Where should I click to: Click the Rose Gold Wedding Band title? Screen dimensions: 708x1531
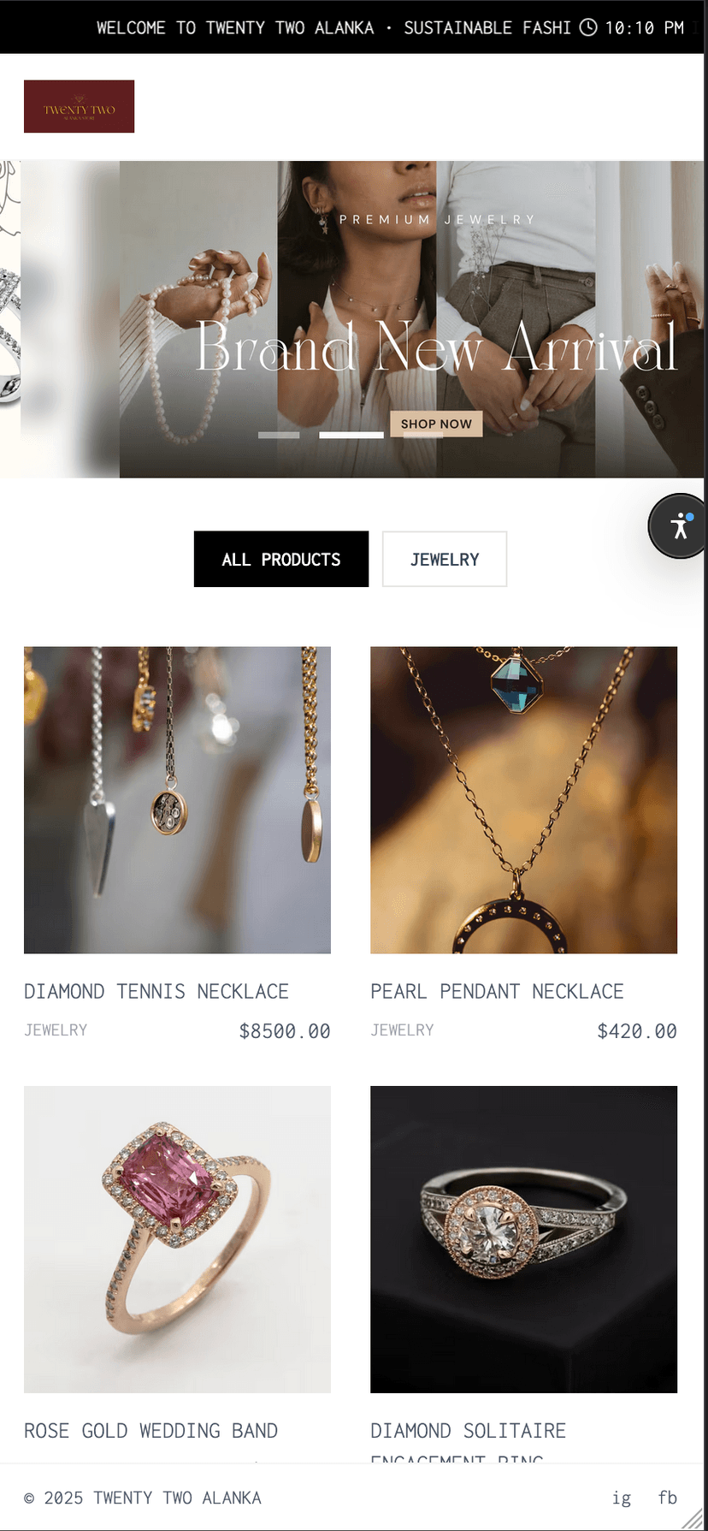point(151,1430)
